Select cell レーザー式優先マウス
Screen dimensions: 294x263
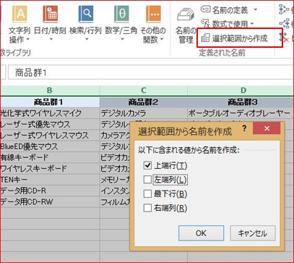(50, 124)
